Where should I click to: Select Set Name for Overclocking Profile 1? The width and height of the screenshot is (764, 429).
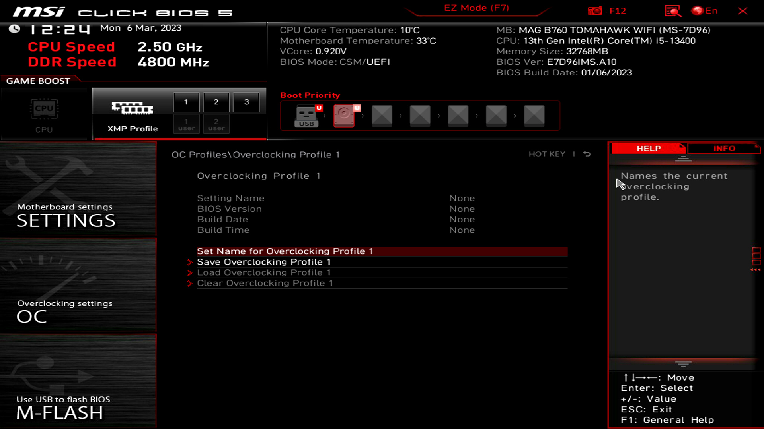[x=382, y=251]
